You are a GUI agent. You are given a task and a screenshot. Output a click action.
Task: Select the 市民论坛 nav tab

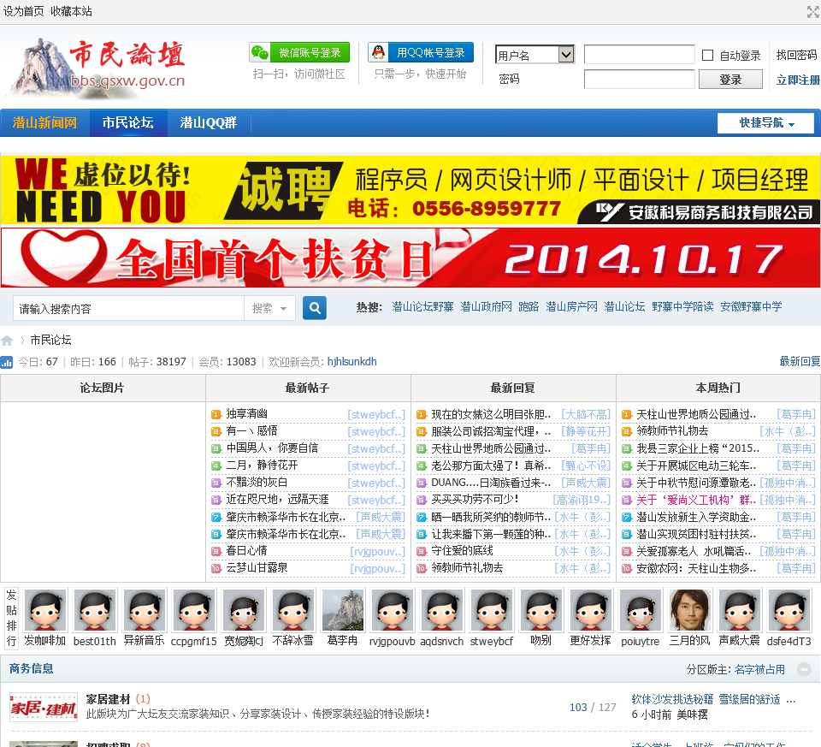click(x=127, y=122)
